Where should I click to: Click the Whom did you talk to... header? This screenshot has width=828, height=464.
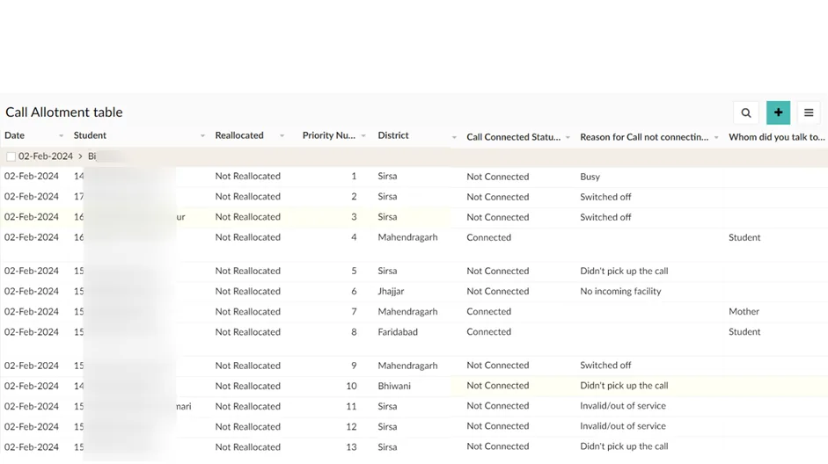point(776,137)
